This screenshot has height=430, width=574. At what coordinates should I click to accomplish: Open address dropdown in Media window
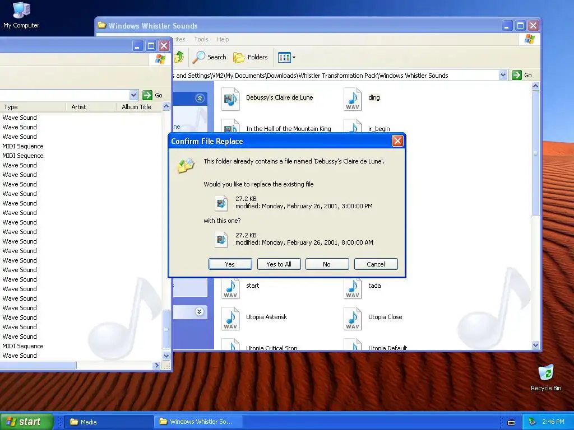133,95
